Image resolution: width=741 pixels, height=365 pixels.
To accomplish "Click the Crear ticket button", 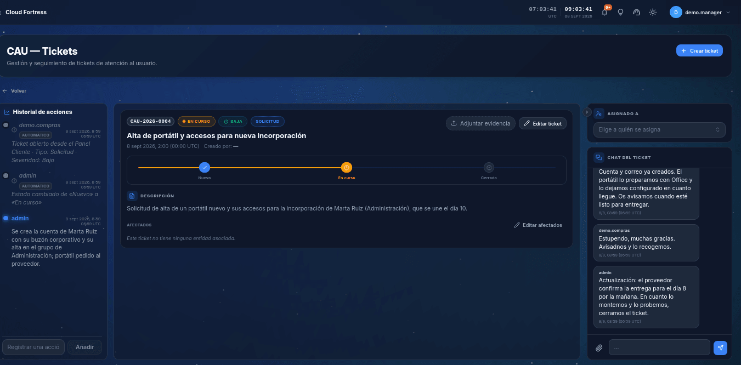I will (x=699, y=50).
